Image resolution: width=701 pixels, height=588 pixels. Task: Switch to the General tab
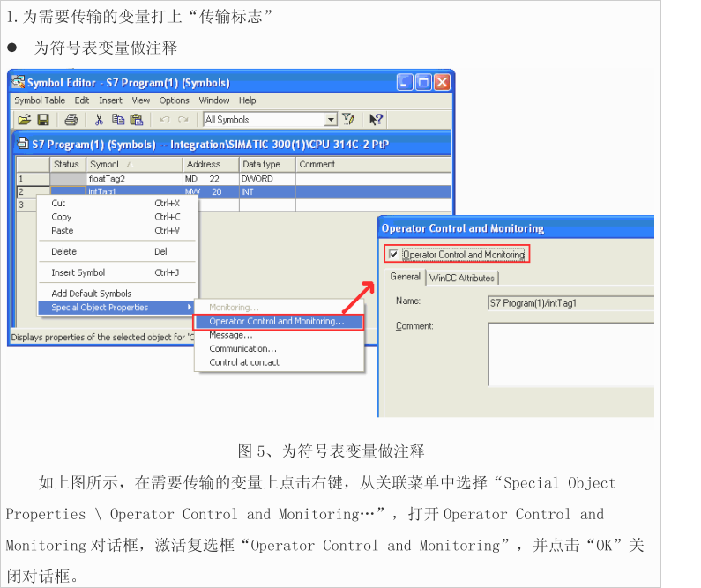pos(405,277)
